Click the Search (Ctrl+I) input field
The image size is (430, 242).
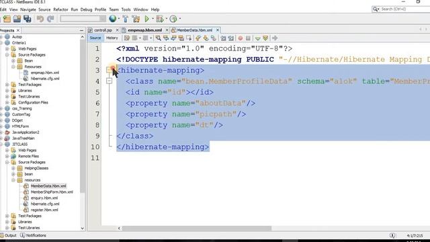tap(404, 9)
